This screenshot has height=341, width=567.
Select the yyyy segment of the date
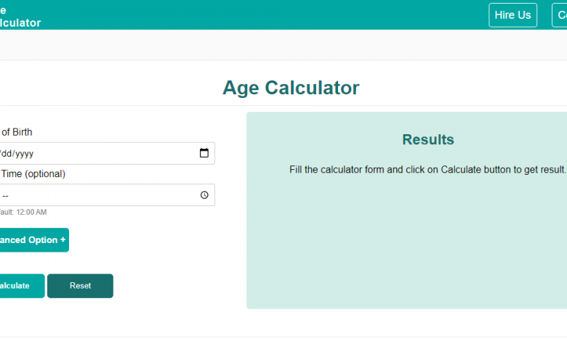24,154
